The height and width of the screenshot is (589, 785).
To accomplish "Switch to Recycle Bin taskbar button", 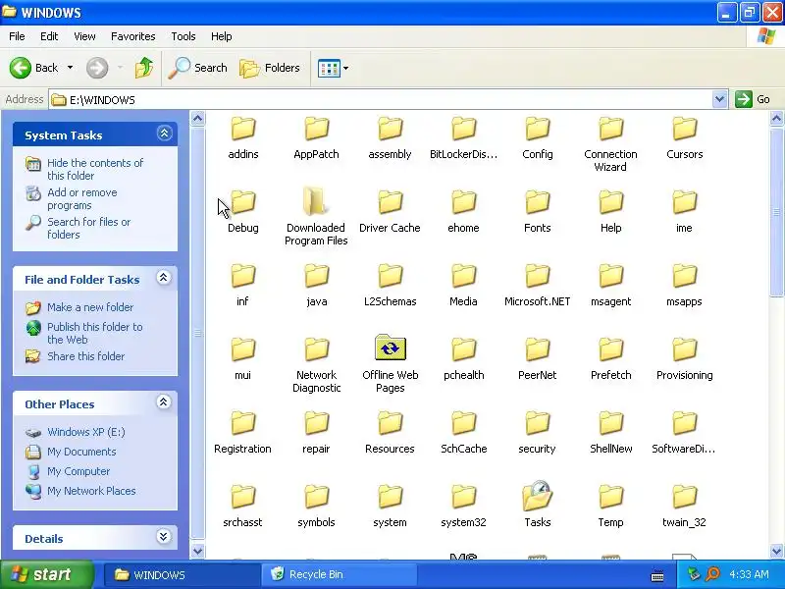I will pyautogui.click(x=339, y=574).
